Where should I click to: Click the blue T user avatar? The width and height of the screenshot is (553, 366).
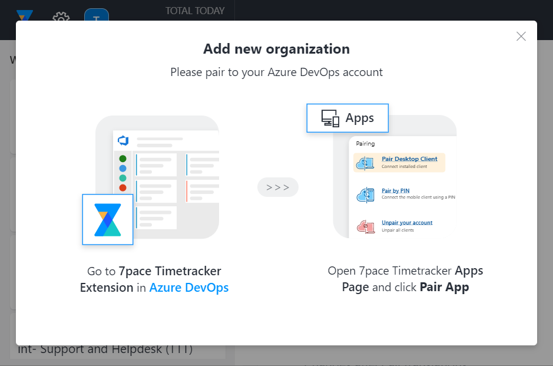point(96,15)
